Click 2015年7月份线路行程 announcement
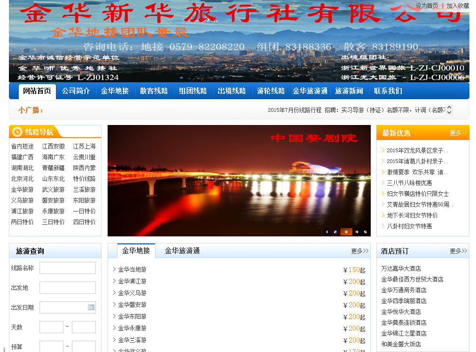This screenshot has width=476, height=352. [x=295, y=110]
